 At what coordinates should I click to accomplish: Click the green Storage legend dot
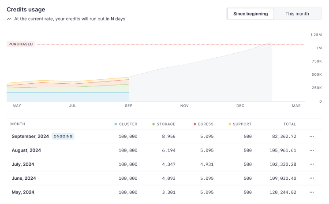(x=153, y=124)
